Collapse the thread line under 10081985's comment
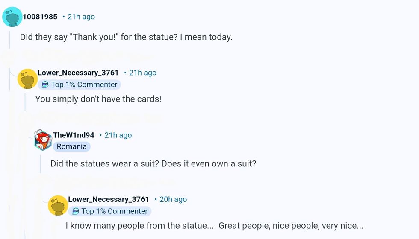Screen dimensions: 419x239 [x=9, y=38]
